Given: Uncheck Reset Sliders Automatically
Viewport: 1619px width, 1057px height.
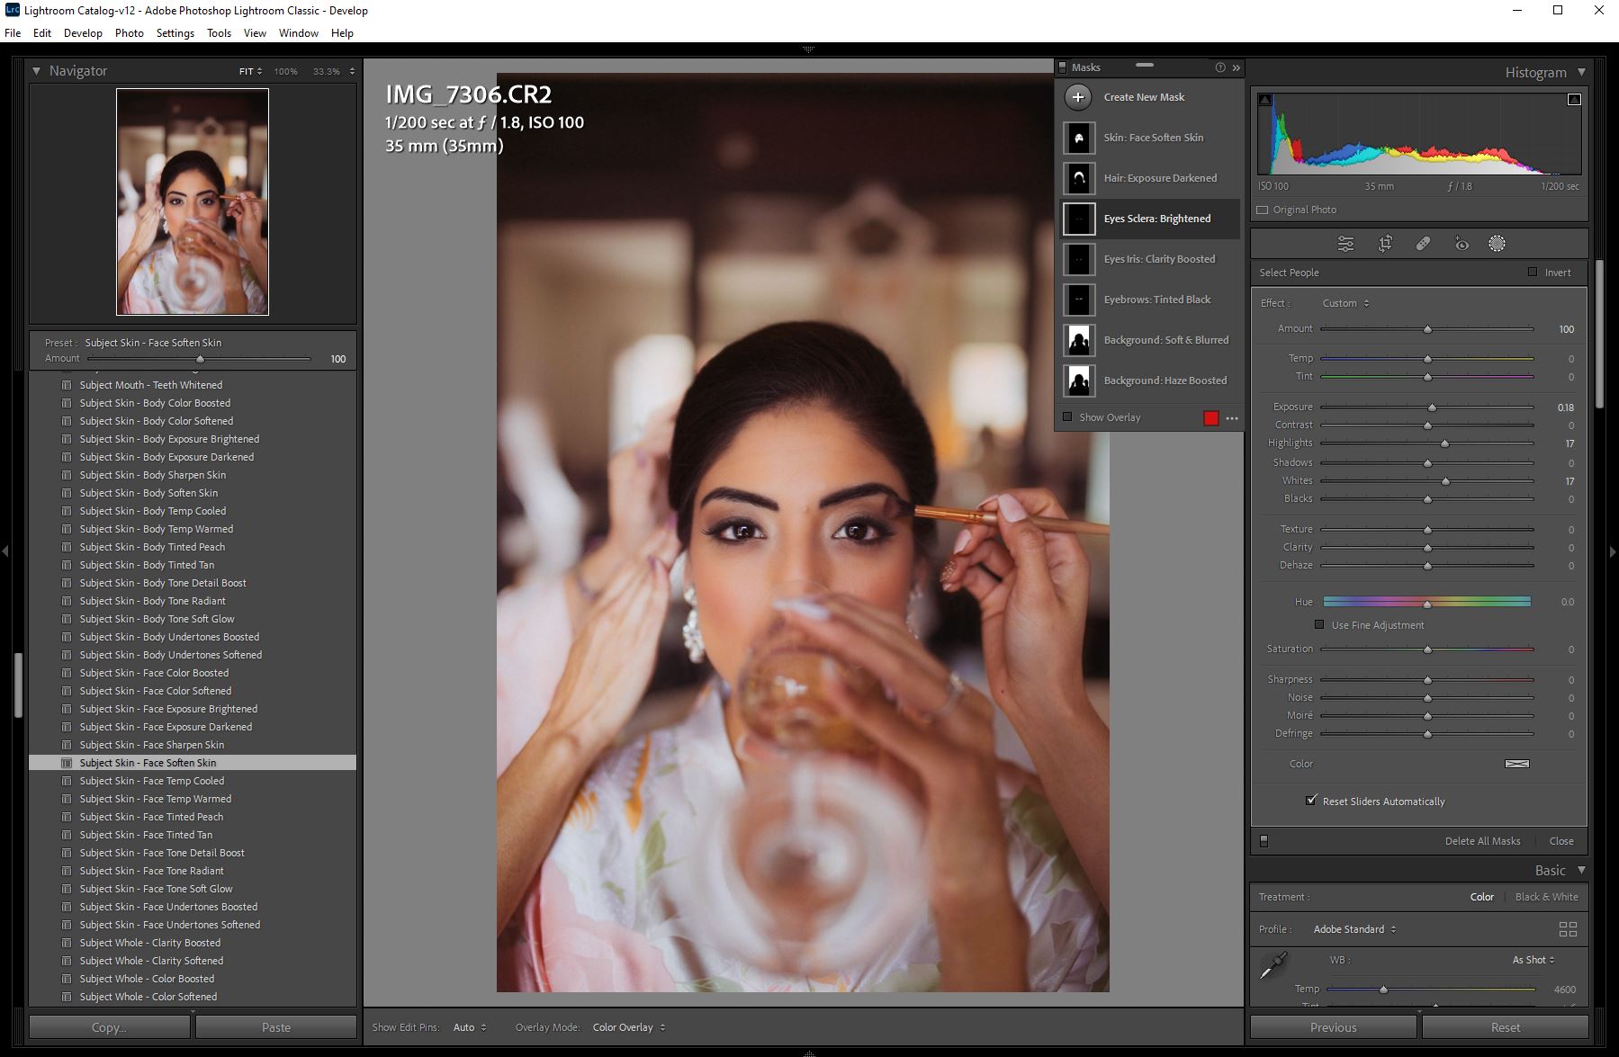Looking at the screenshot, I should pos(1311,801).
